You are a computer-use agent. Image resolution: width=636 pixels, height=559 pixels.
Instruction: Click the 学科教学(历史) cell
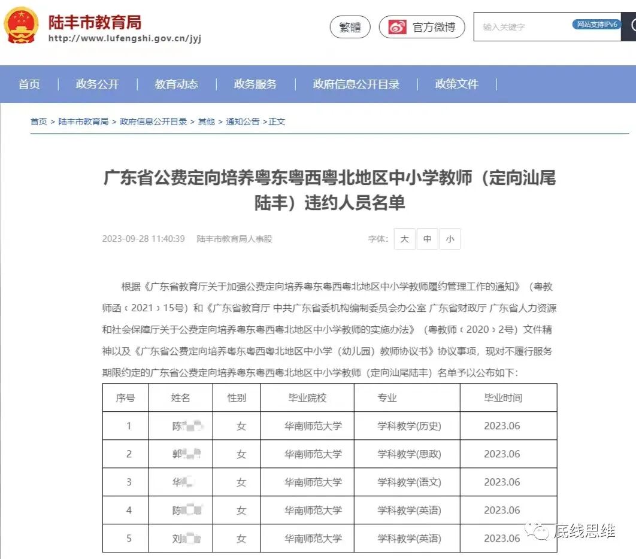tap(407, 426)
